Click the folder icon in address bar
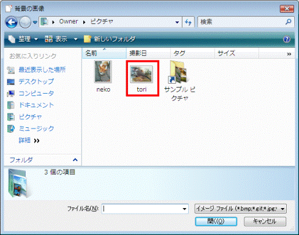The width and height of the screenshot is (299, 235). (44, 21)
